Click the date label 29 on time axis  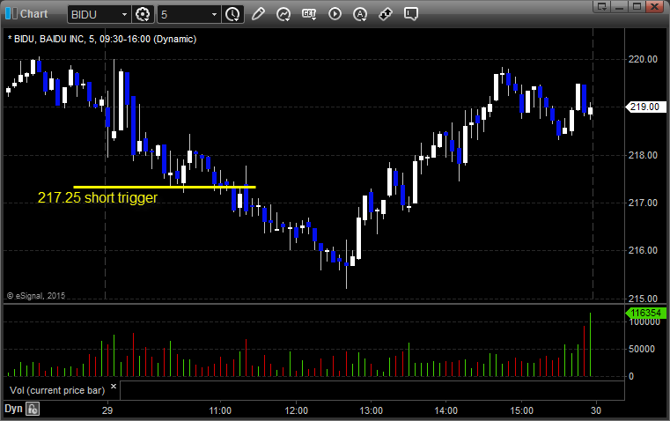click(x=107, y=410)
